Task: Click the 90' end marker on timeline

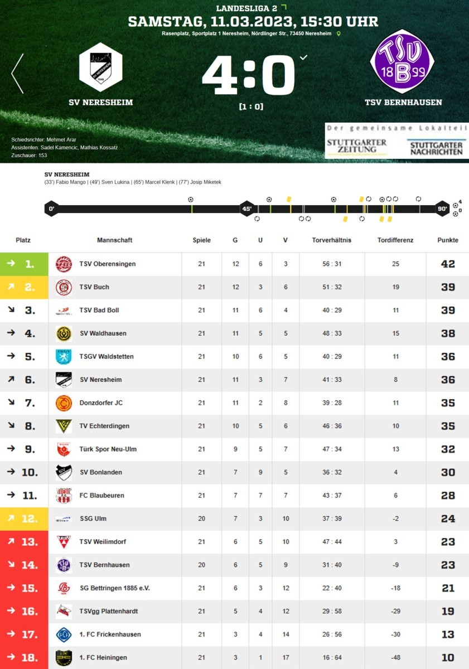Action: click(x=442, y=209)
